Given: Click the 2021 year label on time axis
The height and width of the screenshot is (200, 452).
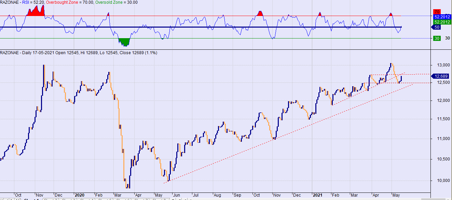Looking at the screenshot, I should point(317,196).
